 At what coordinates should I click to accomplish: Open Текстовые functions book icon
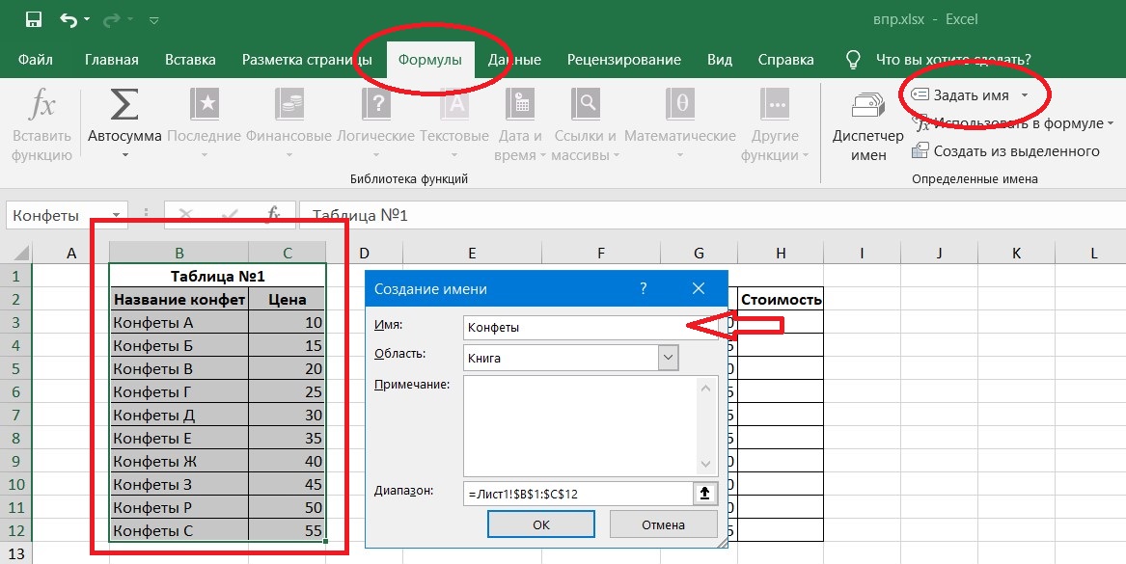pyautogui.click(x=453, y=105)
